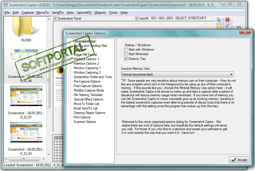The width and height of the screenshot is (255, 171).
Task: Select Drawing Object Options
Action: click(x=89, y=113)
